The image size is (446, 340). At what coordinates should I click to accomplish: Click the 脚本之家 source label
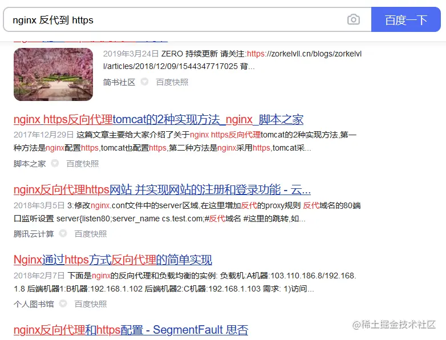click(x=30, y=164)
